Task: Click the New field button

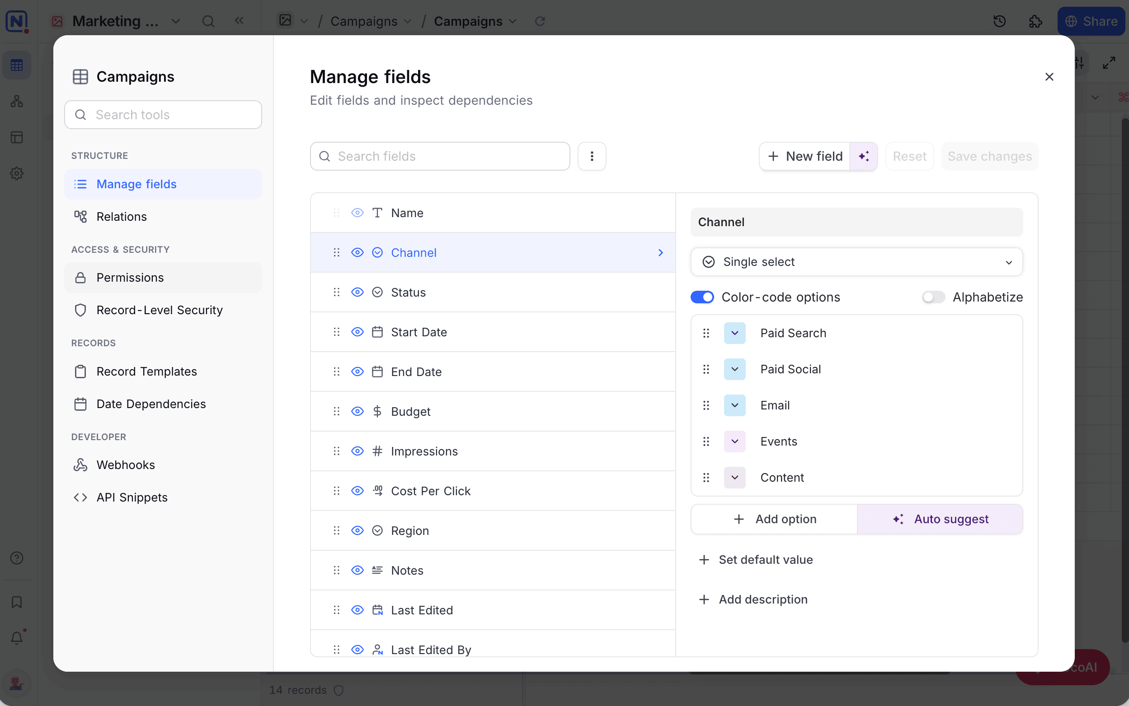Action: (804, 156)
